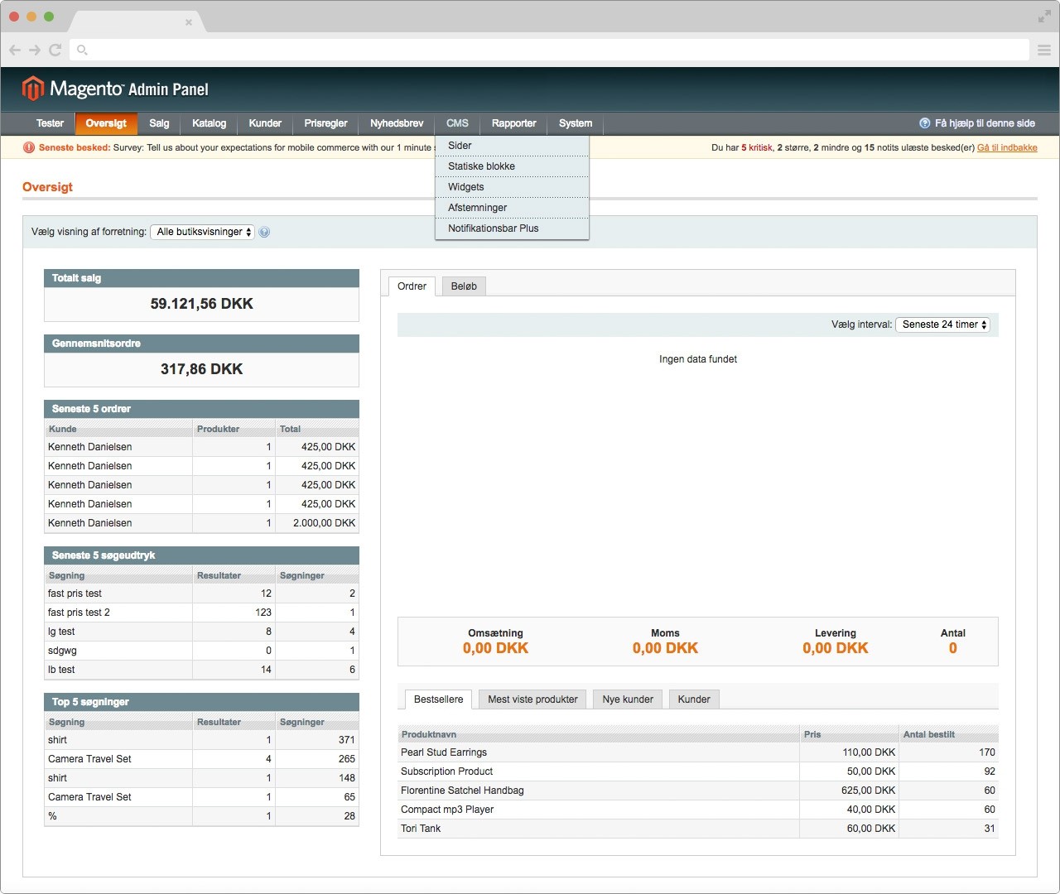
Task: Open the browser hamburger menu
Action: (1043, 50)
